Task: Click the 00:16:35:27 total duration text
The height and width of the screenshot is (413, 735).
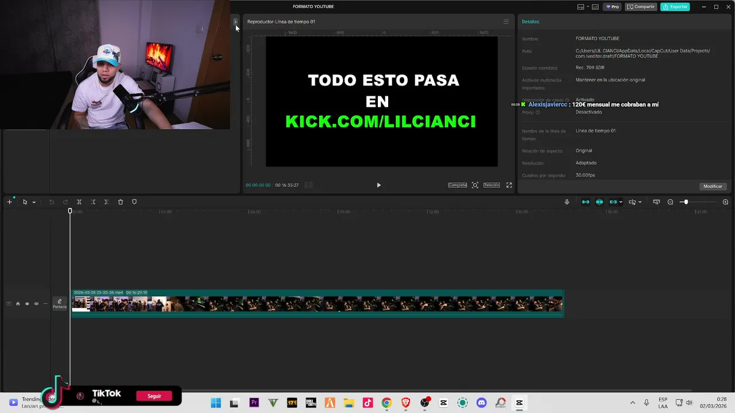Action: (287, 185)
